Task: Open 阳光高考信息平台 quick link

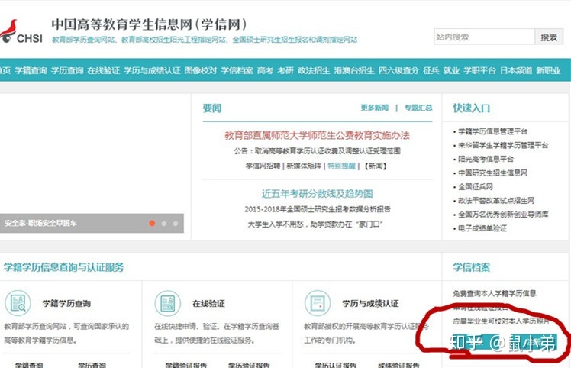Action: pyautogui.click(x=486, y=159)
